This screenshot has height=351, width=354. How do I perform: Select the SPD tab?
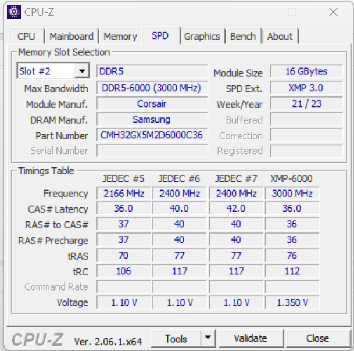160,35
